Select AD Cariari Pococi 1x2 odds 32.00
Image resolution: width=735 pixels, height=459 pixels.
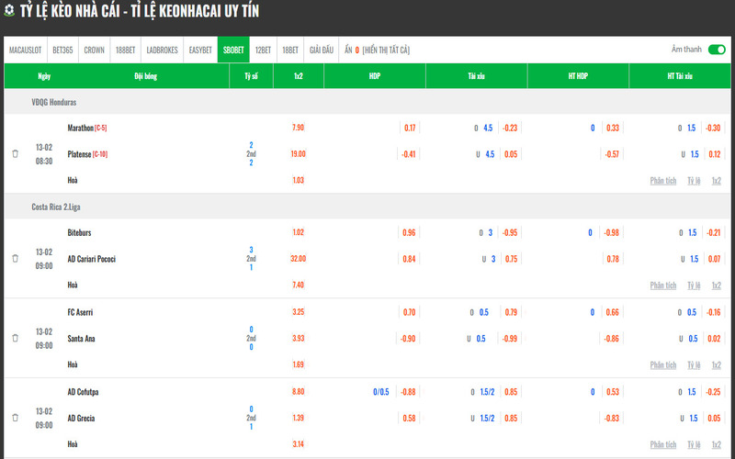[x=298, y=259]
